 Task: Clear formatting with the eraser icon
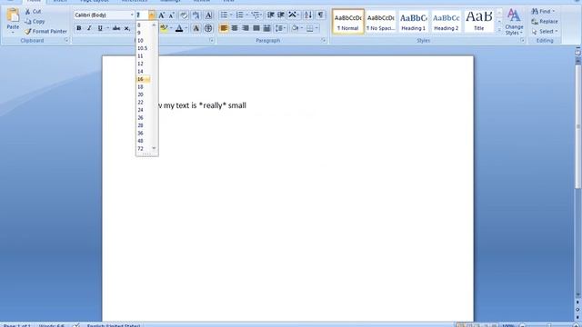pos(184,15)
